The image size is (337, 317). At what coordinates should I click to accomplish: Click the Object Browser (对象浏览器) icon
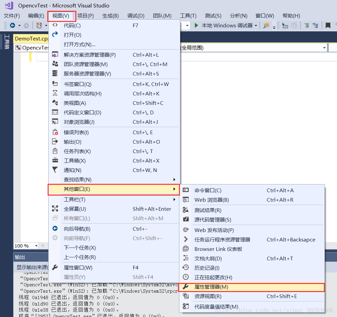(x=55, y=121)
